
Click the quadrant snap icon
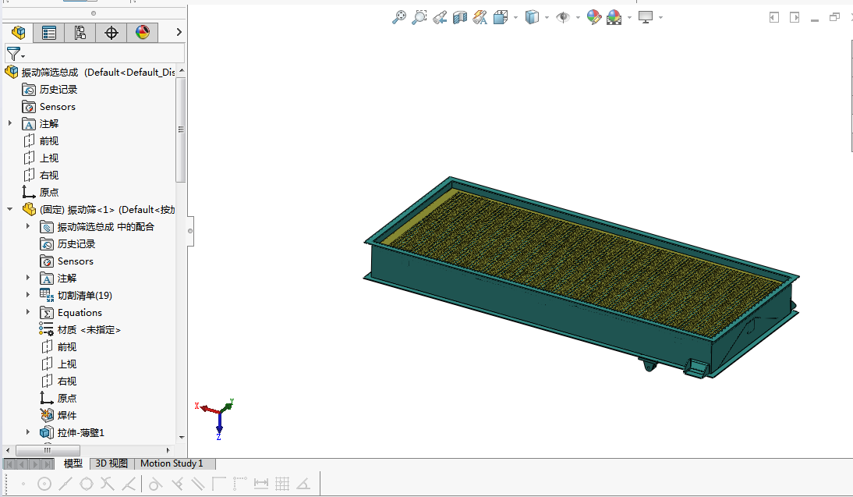(87, 484)
